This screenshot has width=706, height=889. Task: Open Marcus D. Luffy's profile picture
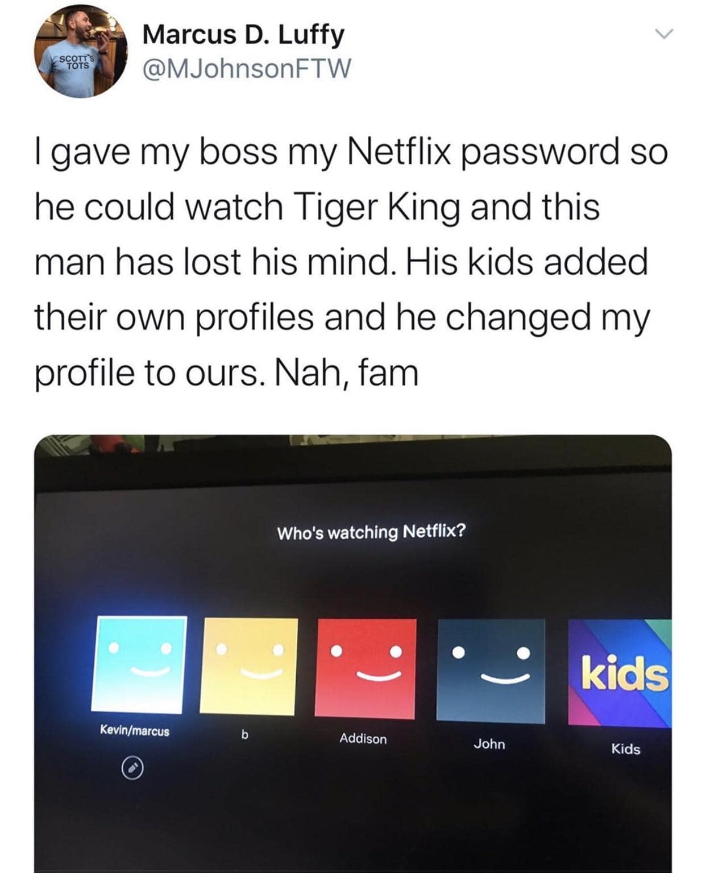tap(80, 51)
